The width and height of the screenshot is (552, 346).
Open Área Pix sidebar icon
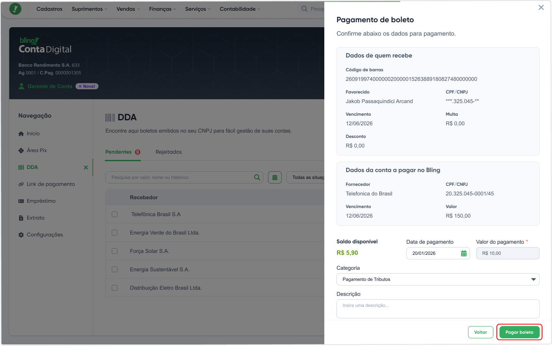tap(21, 151)
